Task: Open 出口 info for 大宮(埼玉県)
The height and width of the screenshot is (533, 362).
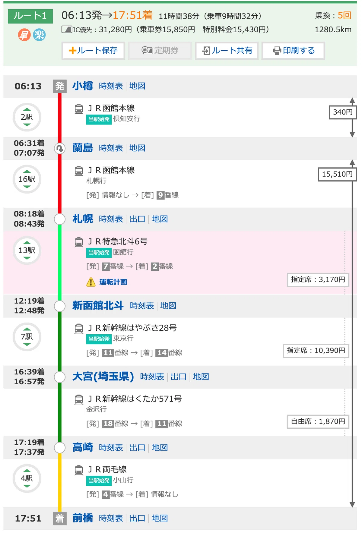Action: (x=179, y=377)
